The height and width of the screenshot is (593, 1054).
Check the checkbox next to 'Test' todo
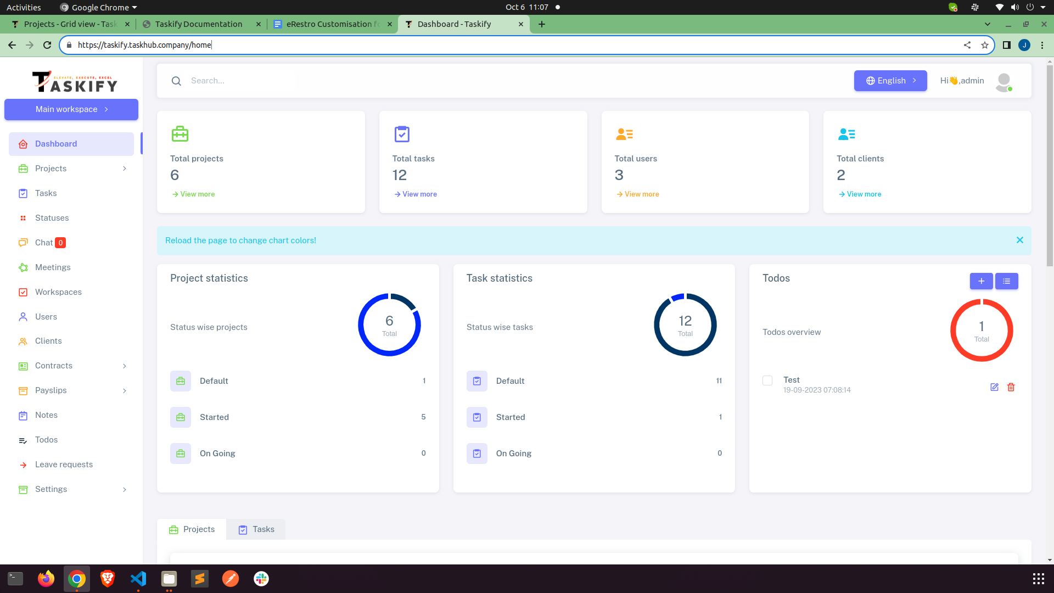click(x=767, y=381)
